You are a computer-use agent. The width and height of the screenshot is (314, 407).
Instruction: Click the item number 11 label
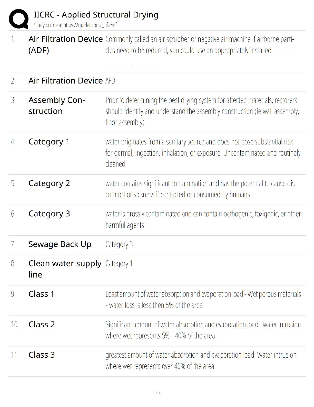(x=15, y=355)
